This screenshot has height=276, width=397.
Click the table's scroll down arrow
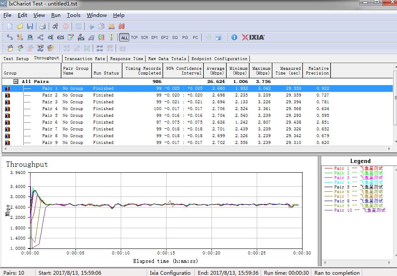(395, 142)
